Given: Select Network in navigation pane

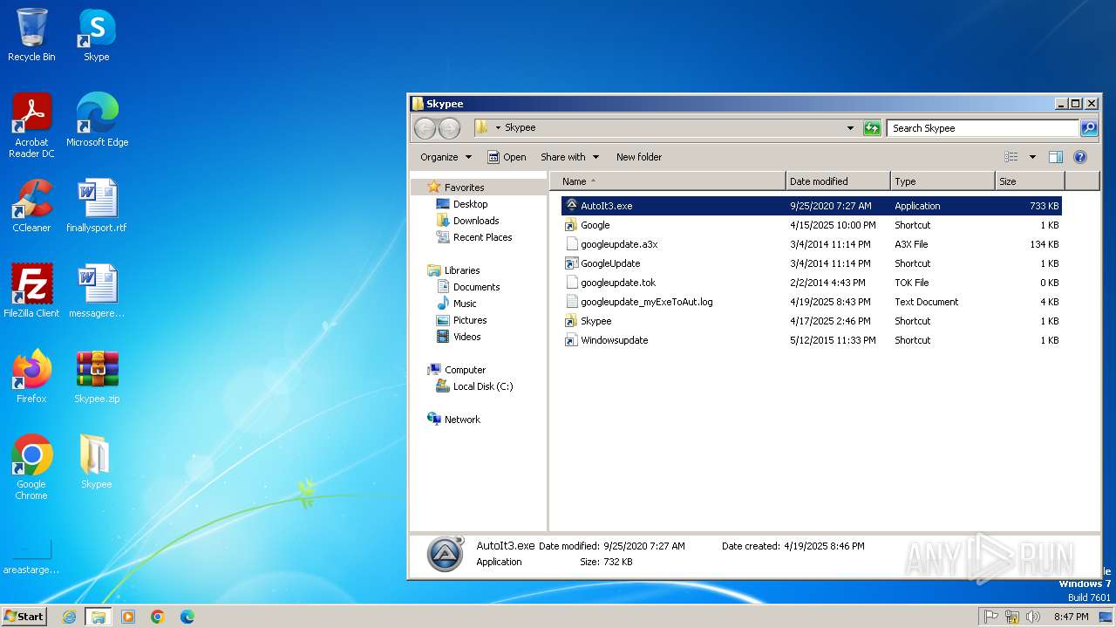Looking at the screenshot, I should click(x=462, y=420).
